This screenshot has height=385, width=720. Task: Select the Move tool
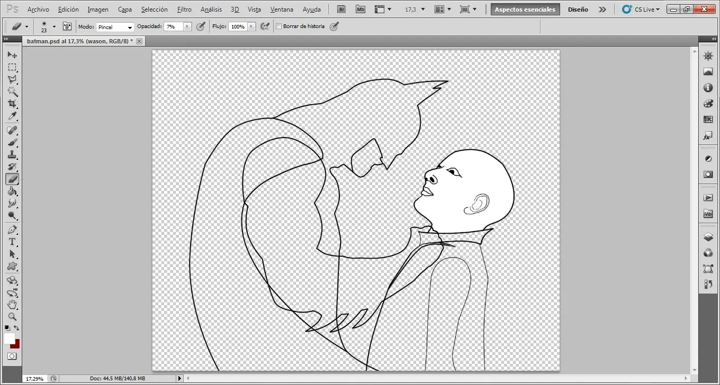pyautogui.click(x=12, y=55)
